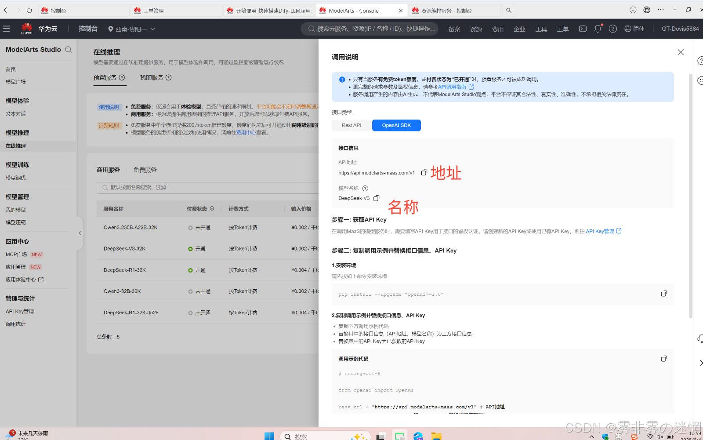Select OpenAI SDK interface type
Screen dimensions: 703x440
(396, 125)
